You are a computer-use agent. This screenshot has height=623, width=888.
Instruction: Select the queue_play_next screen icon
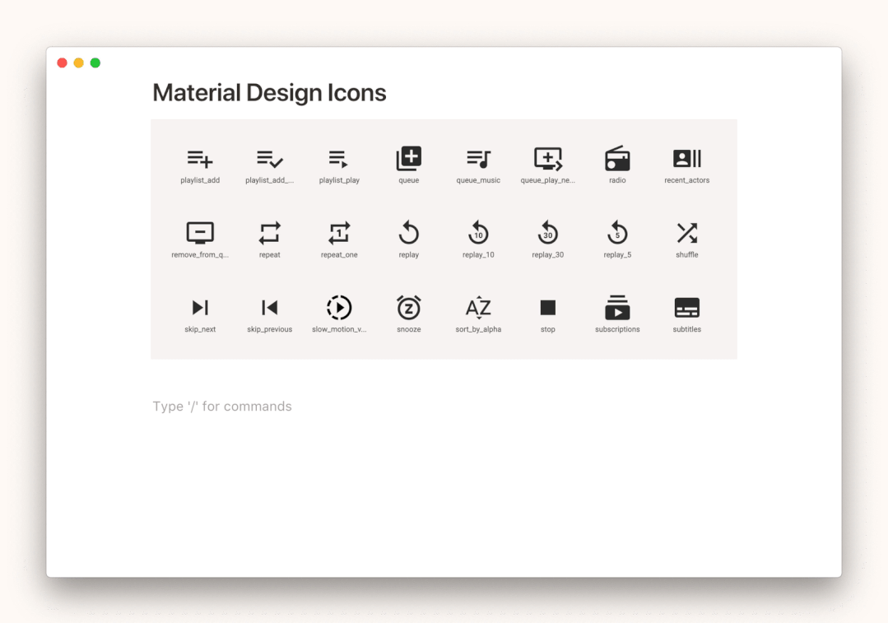pyautogui.click(x=548, y=159)
